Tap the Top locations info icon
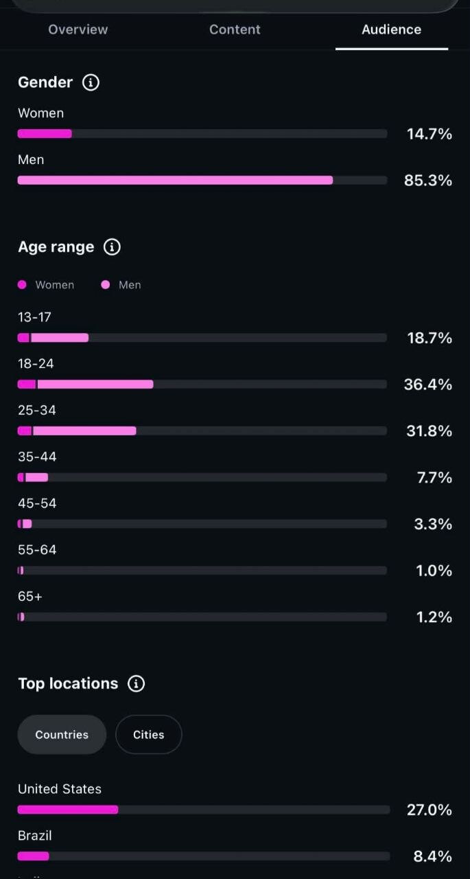 137,684
